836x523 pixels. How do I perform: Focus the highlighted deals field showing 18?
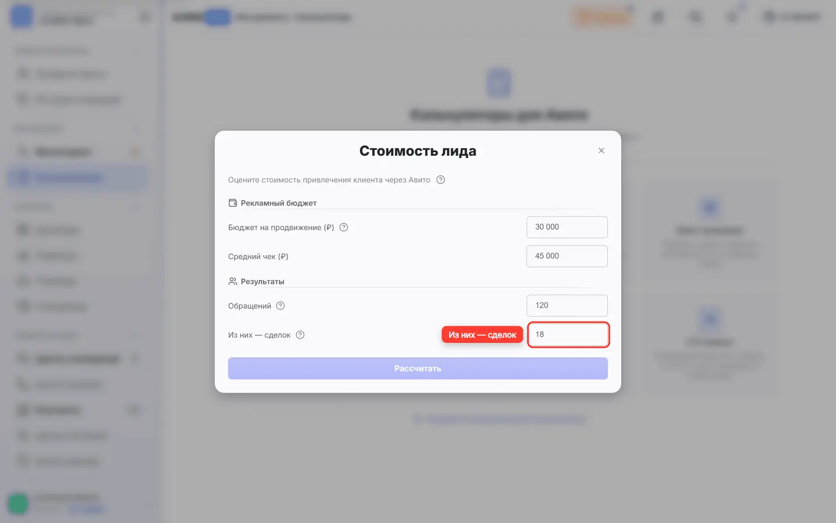[568, 335]
